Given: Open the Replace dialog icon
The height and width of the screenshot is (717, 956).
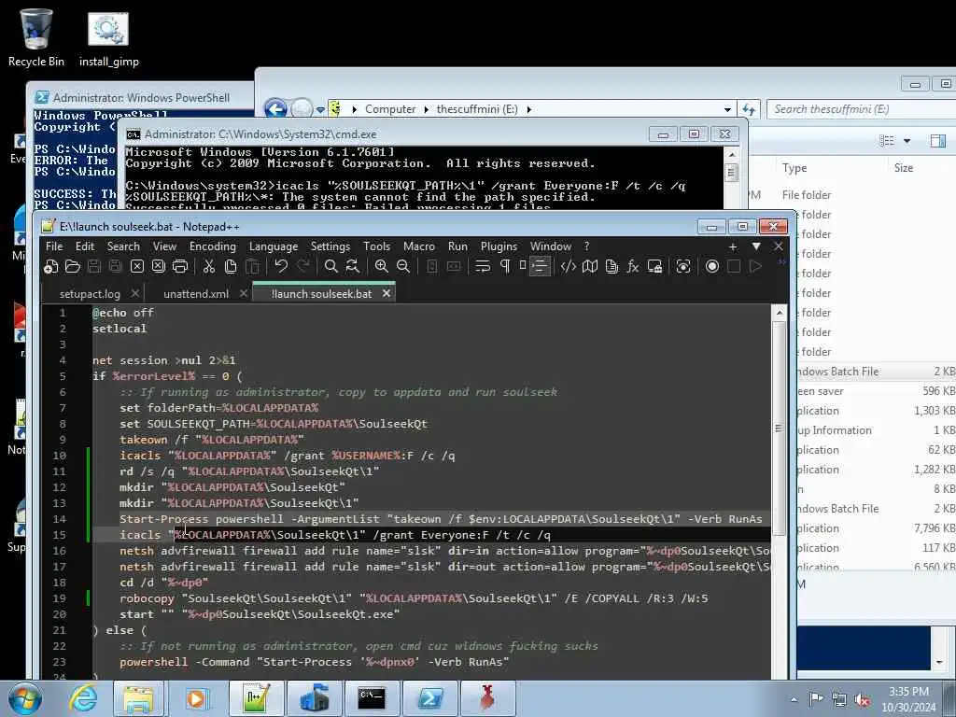Looking at the screenshot, I should click(x=352, y=266).
